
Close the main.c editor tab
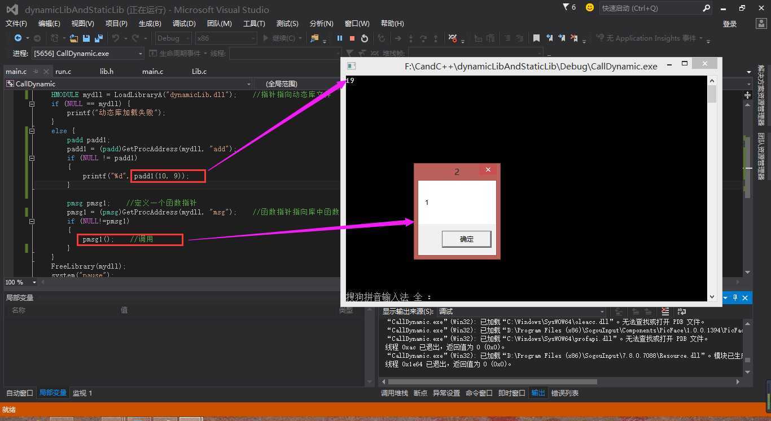46,72
